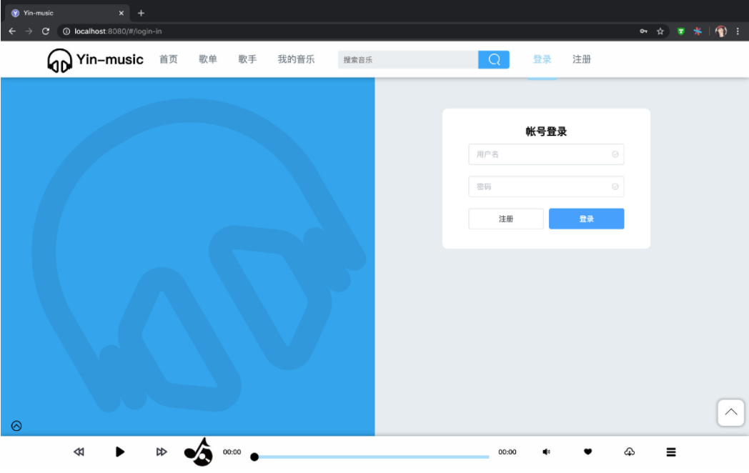Focus the 密码 input field

coord(546,186)
